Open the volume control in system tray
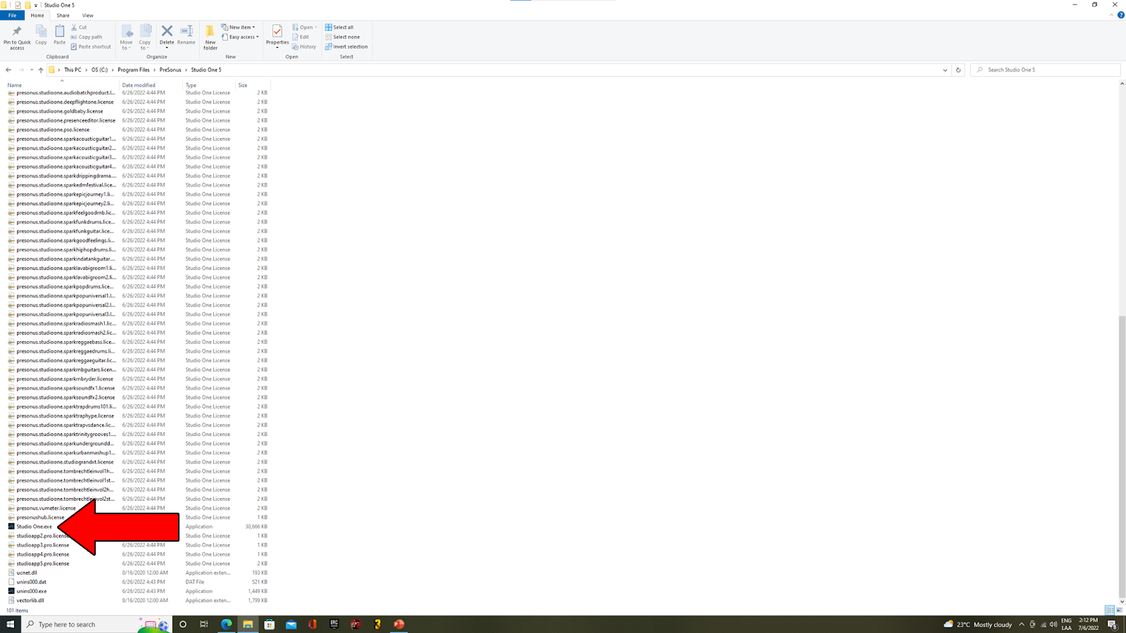Screen dimensions: 1126x633 tap(1054, 625)
